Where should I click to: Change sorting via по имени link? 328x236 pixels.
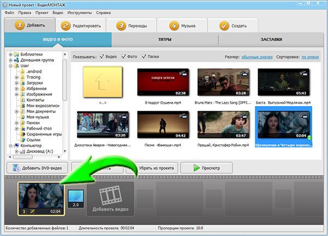click(x=310, y=57)
